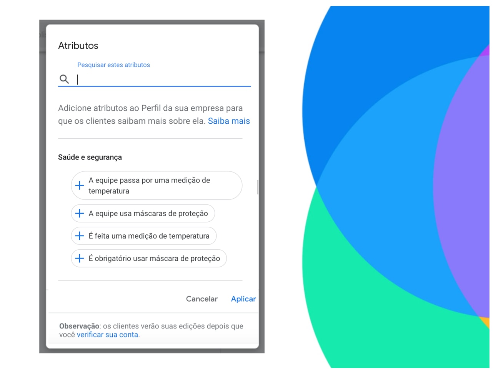Click the 'Pesquisar estes atributos' field label
Image resolution: width=493 pixels, height=375 pixels.
coord(113,65)
